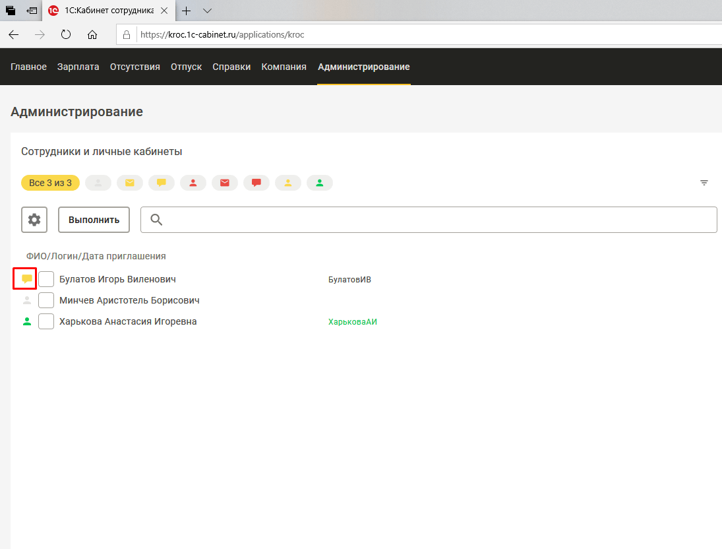The width and height of the screenshot is (722, 549).
Task: Go to the Зарплата menu section
Action: point(78,67)
